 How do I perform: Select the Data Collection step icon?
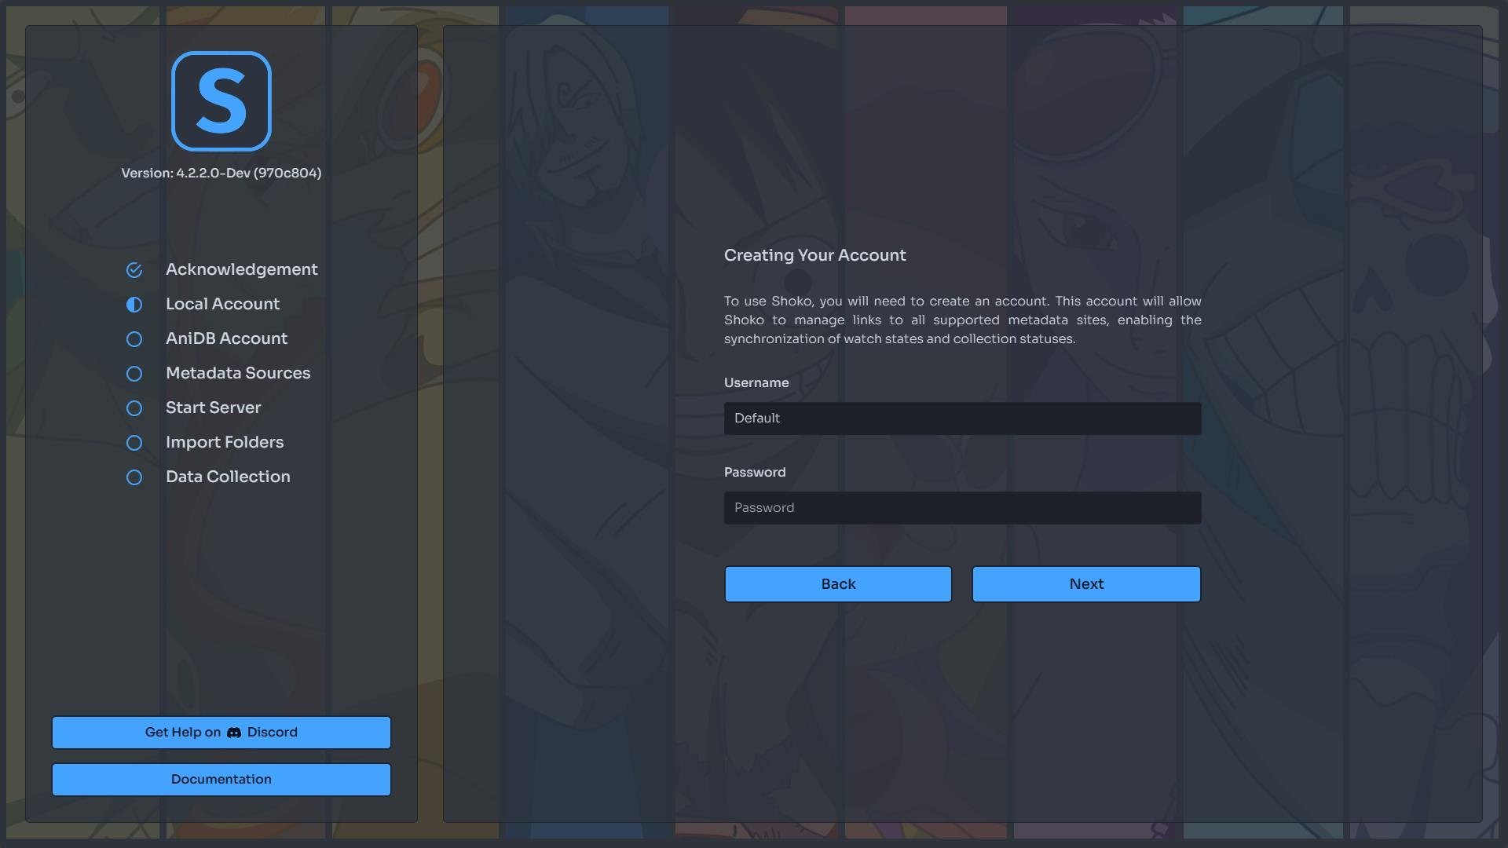point(133,477)
